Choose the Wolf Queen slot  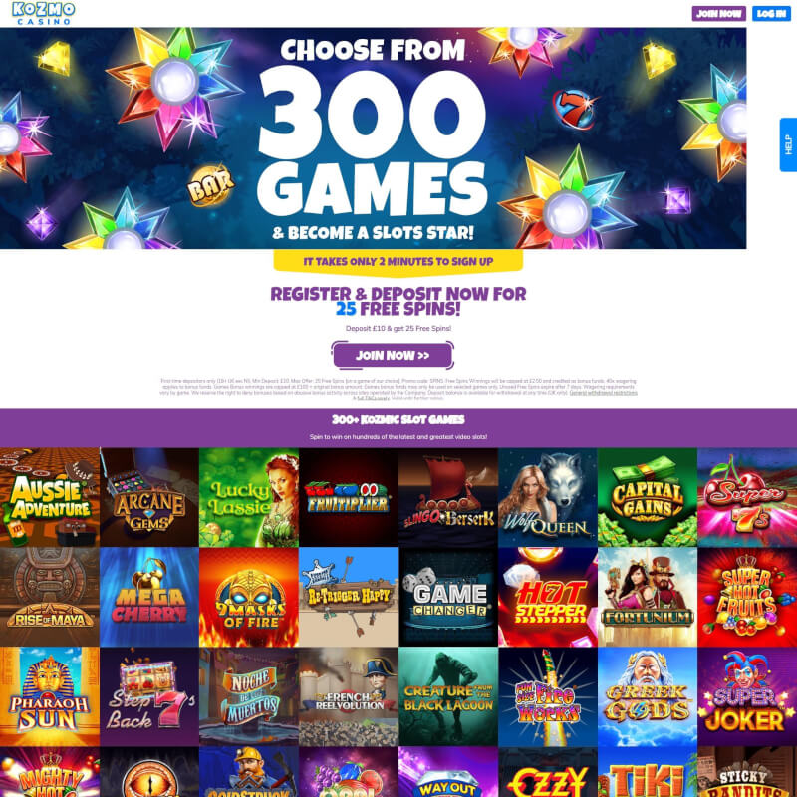548,497
